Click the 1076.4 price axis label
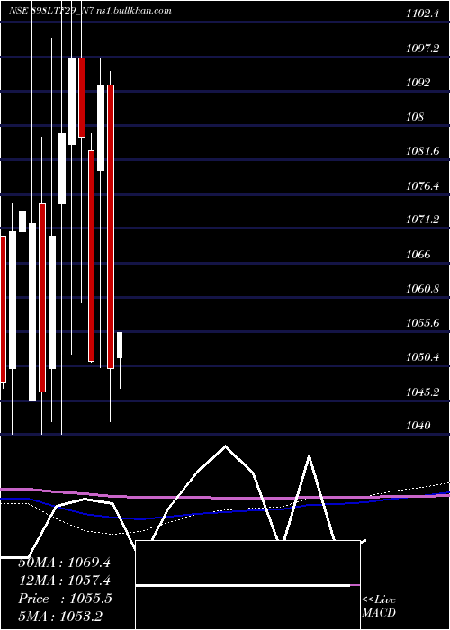This screenshot has height=630, width=450. [x=422, y=185]
